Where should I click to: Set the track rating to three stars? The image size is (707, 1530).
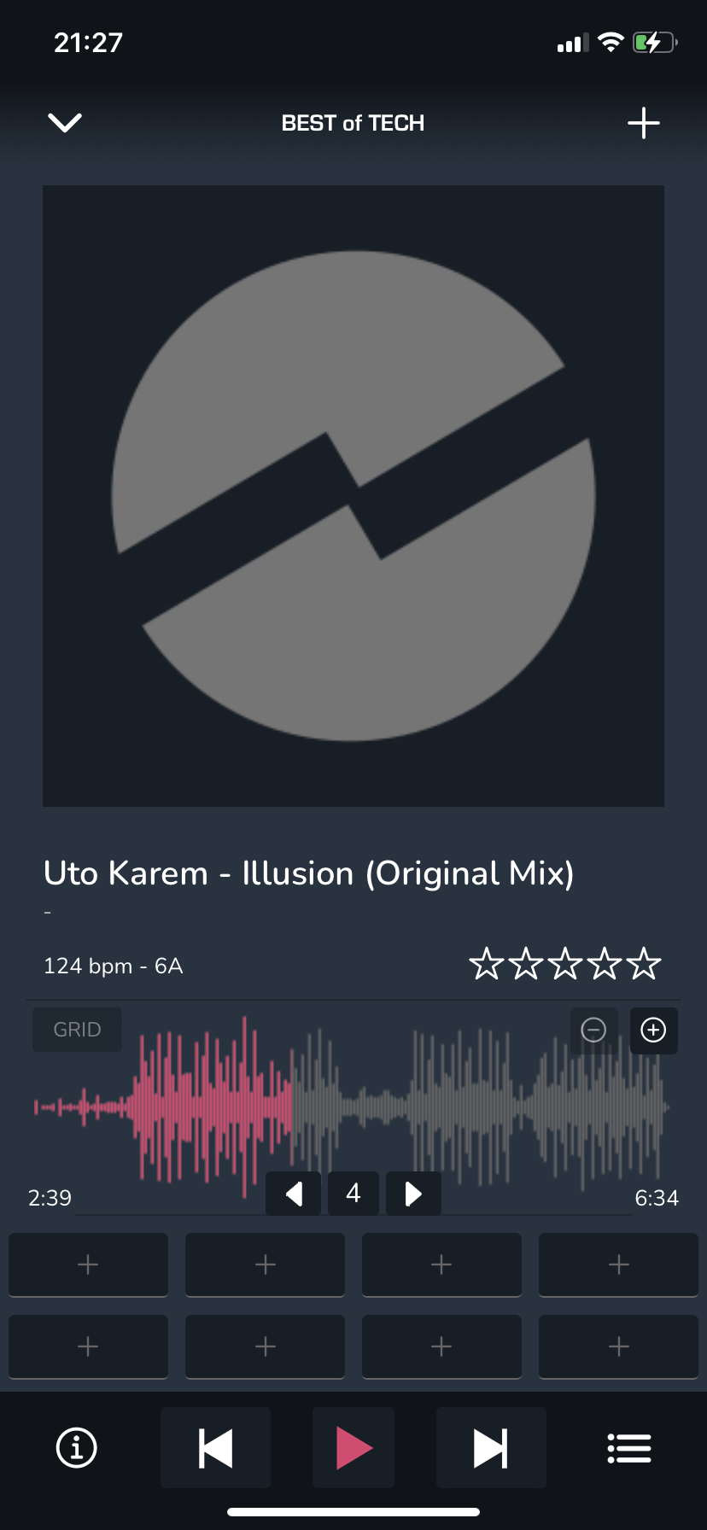click(x=565, y=964)
